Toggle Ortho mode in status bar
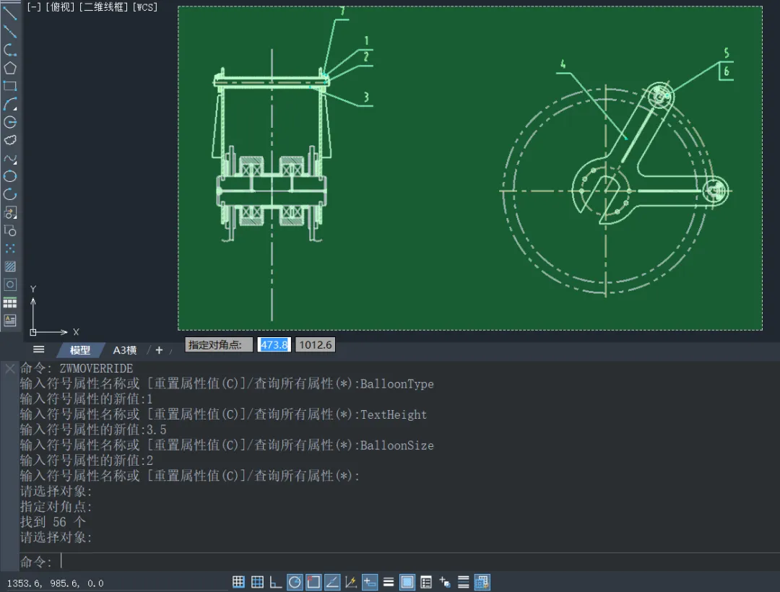The height and width of the screenshot is (592, 780). [x=276, y=582]
